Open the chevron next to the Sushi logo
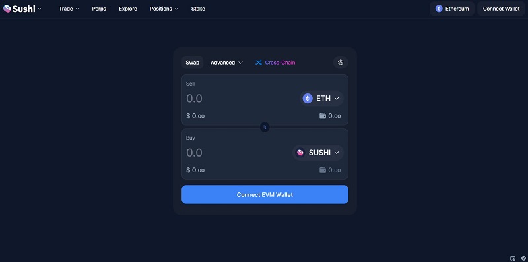Screen dimensions: 528x262 (x=40, y=9)
